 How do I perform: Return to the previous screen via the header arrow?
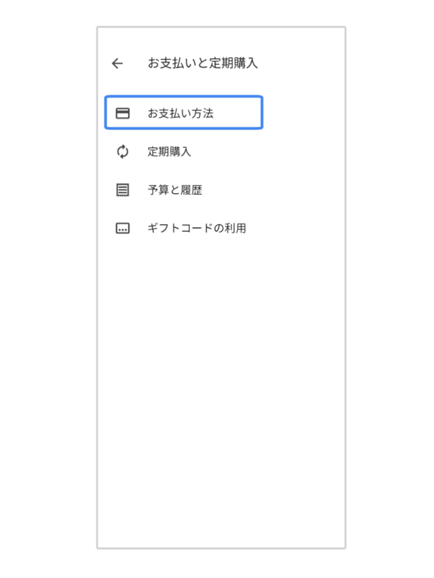coord(117,64)
